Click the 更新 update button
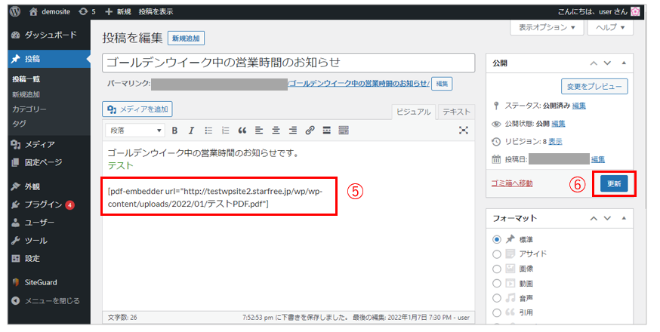660x332 pixels. (613, 183)
